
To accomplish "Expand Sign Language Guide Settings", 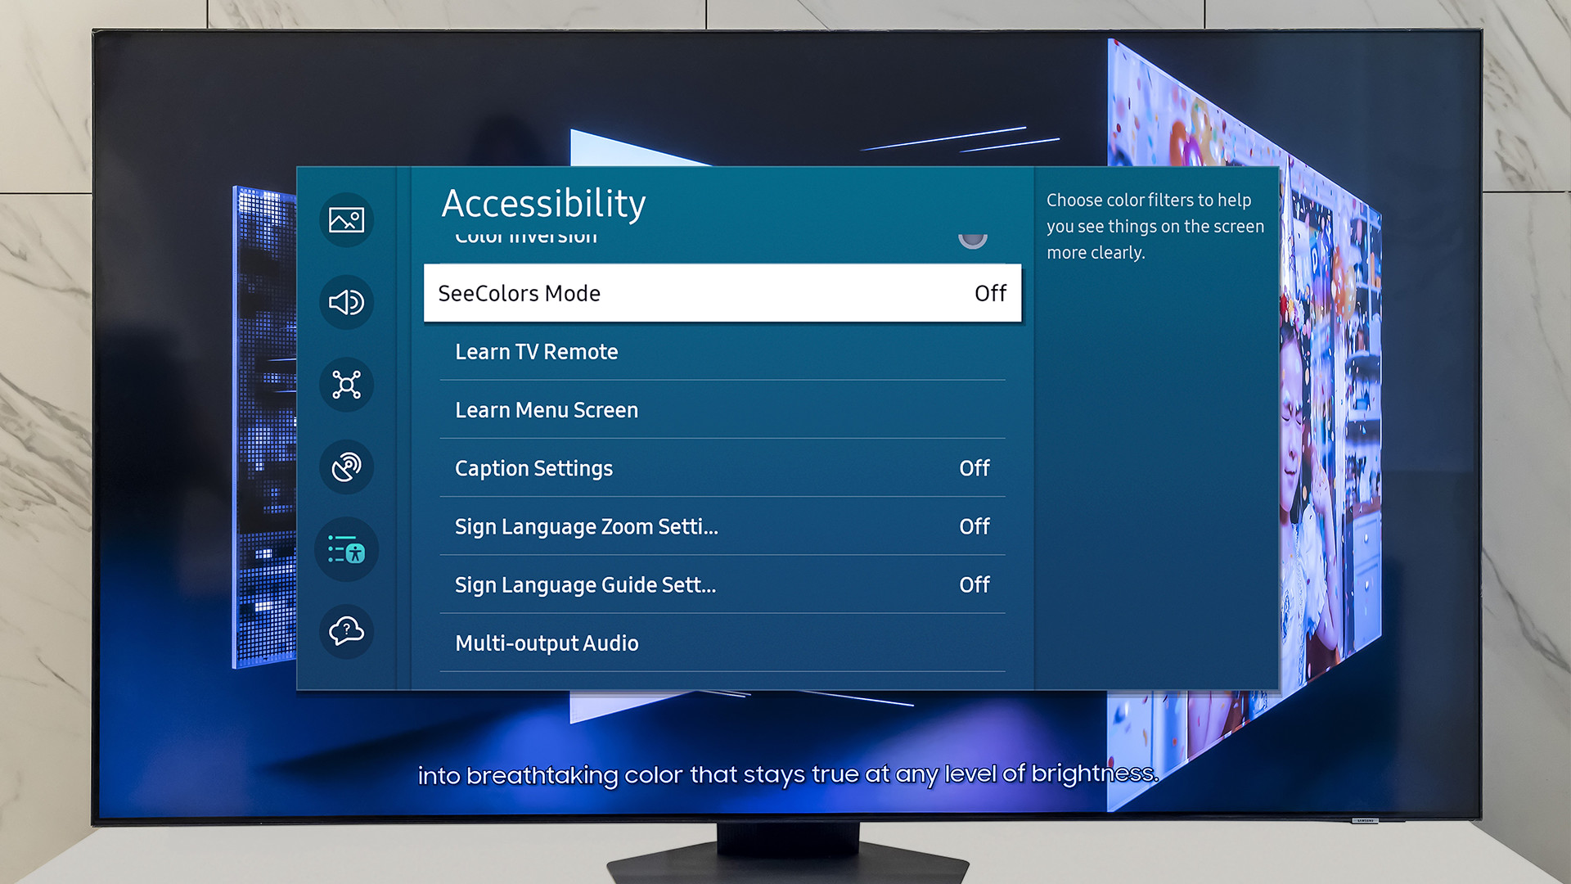I will (x=585, y=585).
